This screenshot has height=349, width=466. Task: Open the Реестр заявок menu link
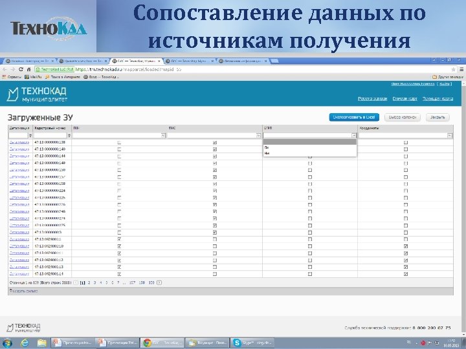[372, 98]
